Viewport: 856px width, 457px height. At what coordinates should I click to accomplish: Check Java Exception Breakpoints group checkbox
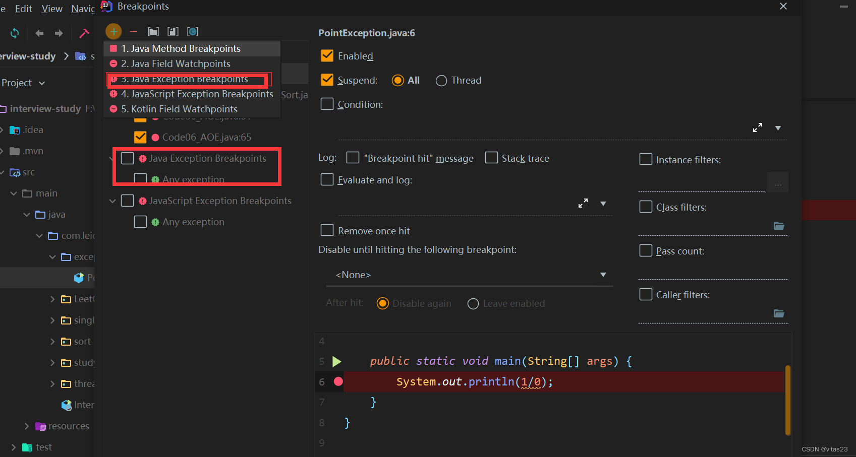pyautogui.click(x=127, y=158)
